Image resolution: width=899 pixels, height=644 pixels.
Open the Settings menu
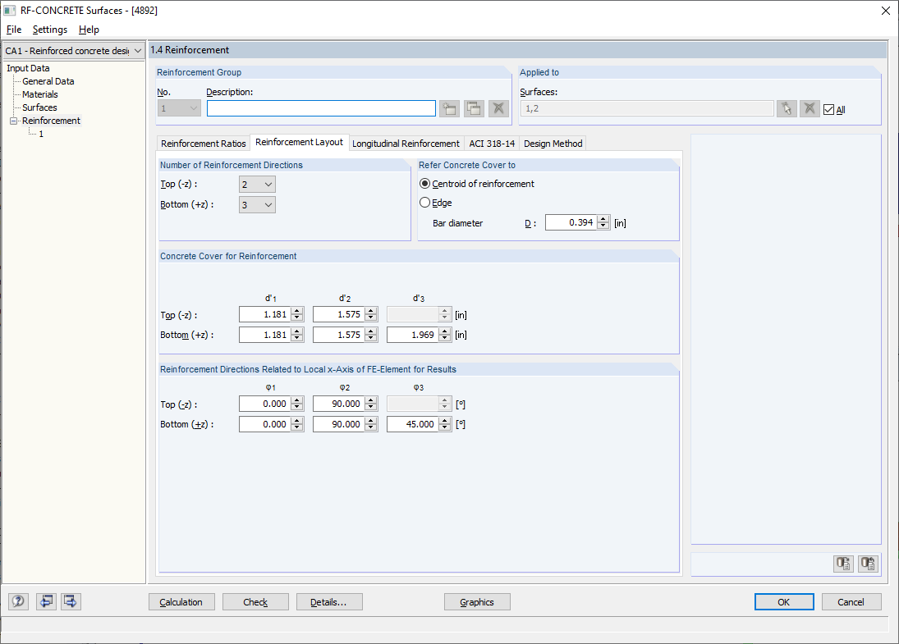pyautogui.click(x=50, y=30)
